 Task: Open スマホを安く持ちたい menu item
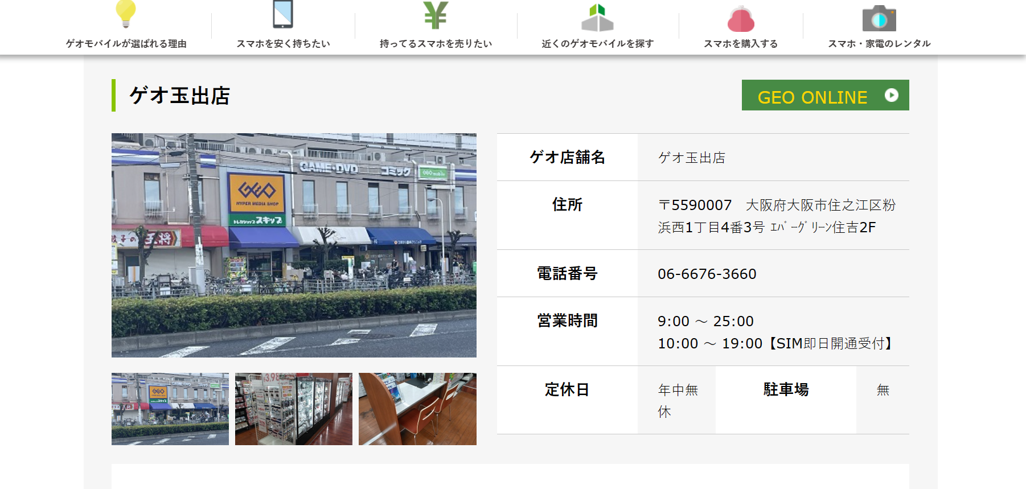[x=283, y=44]
